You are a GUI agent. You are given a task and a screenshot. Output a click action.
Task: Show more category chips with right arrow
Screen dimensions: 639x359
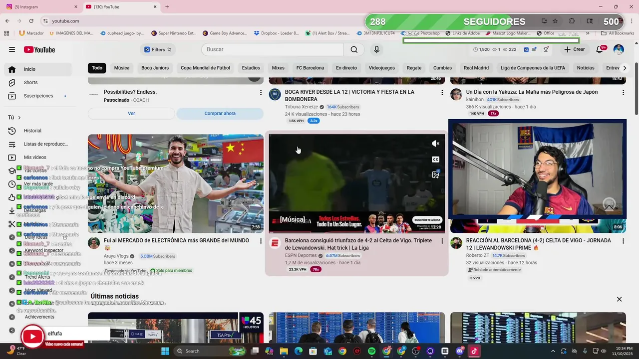point(624,68)
